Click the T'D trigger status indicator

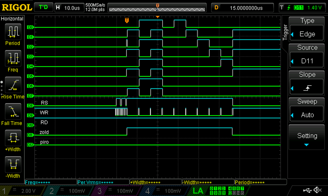tap(43, 7)
